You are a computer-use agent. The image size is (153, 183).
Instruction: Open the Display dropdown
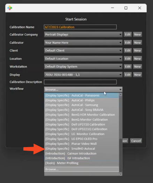point(83,75)
